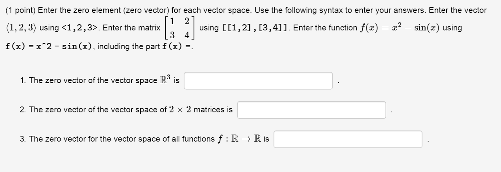Focus the 2 × 2 matrices answer box

pos(311,110)
